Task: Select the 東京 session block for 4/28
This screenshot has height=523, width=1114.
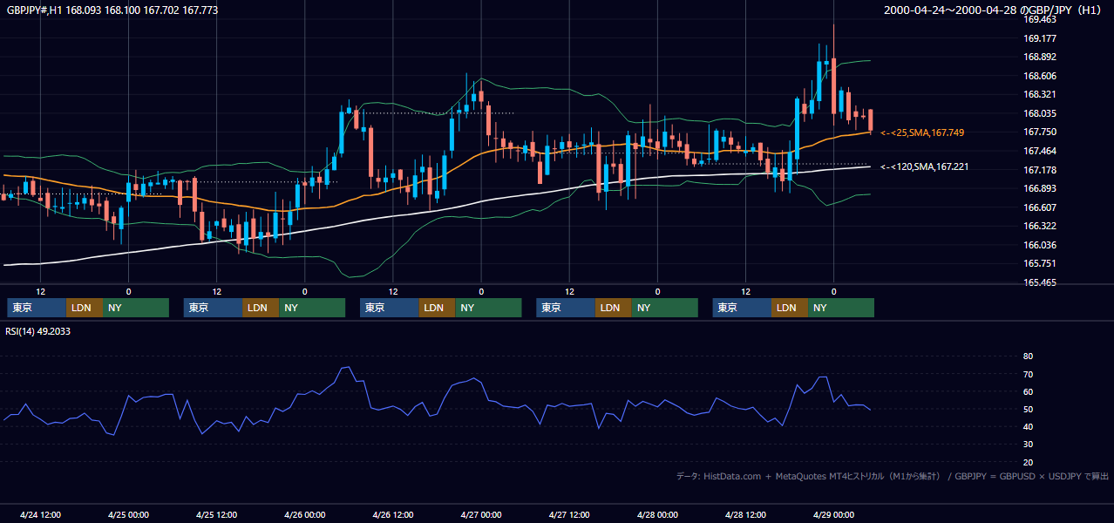Action: [x=742, y=308]
